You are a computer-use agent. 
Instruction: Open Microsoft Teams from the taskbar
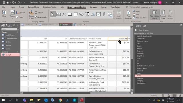tap(24, 100)
